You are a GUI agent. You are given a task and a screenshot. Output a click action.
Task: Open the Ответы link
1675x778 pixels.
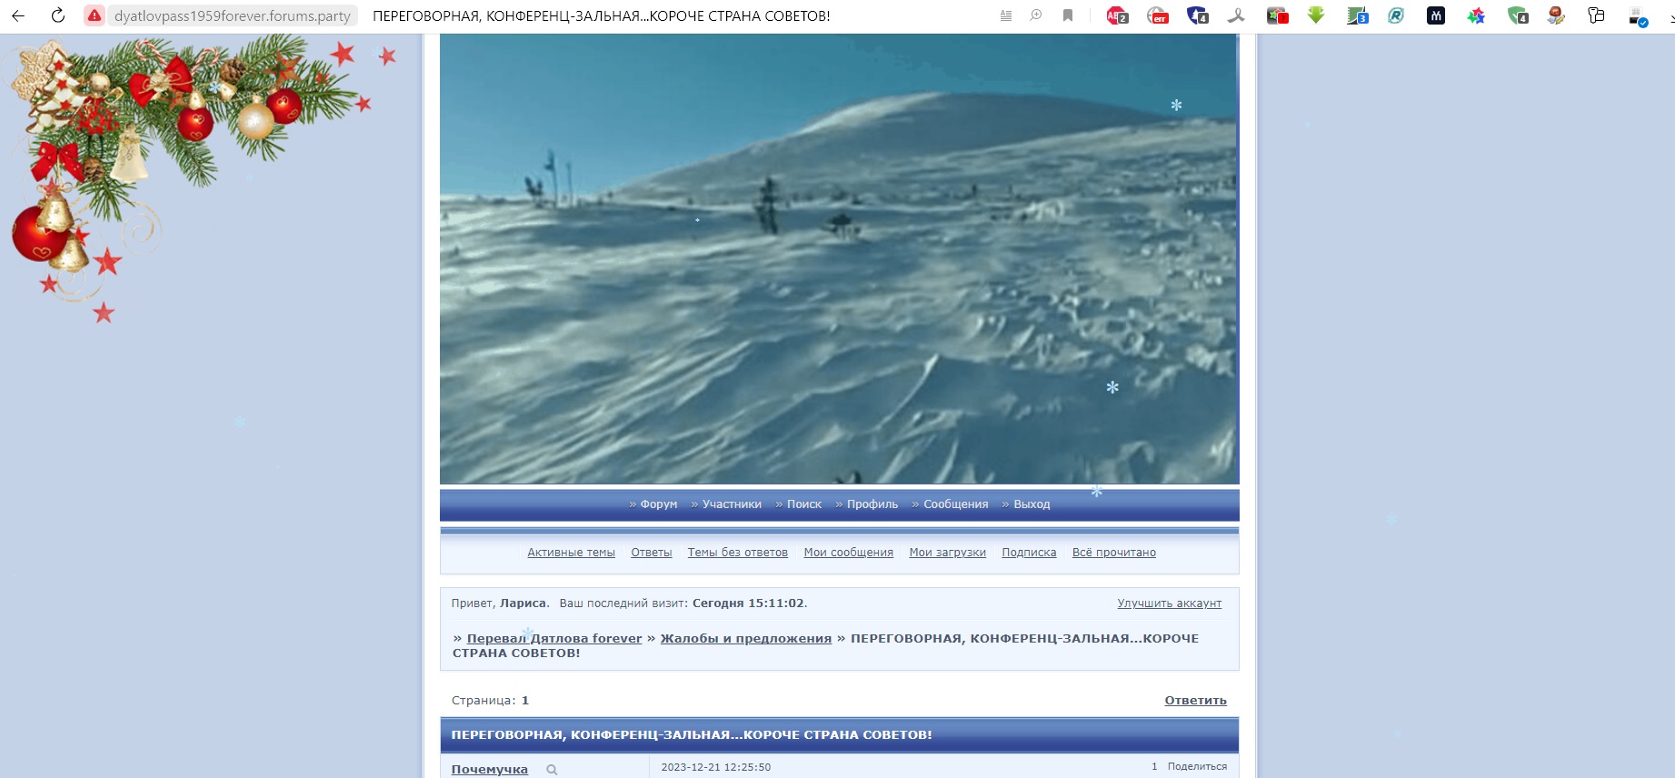652,553
